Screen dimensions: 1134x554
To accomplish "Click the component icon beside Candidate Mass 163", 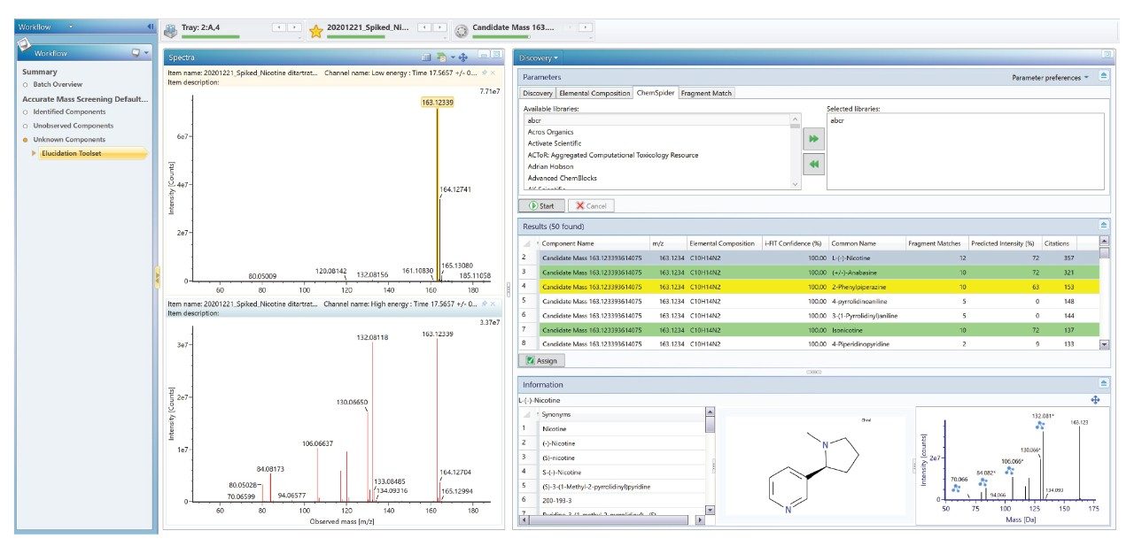I will pyautogui.click(x=462, y=30).
